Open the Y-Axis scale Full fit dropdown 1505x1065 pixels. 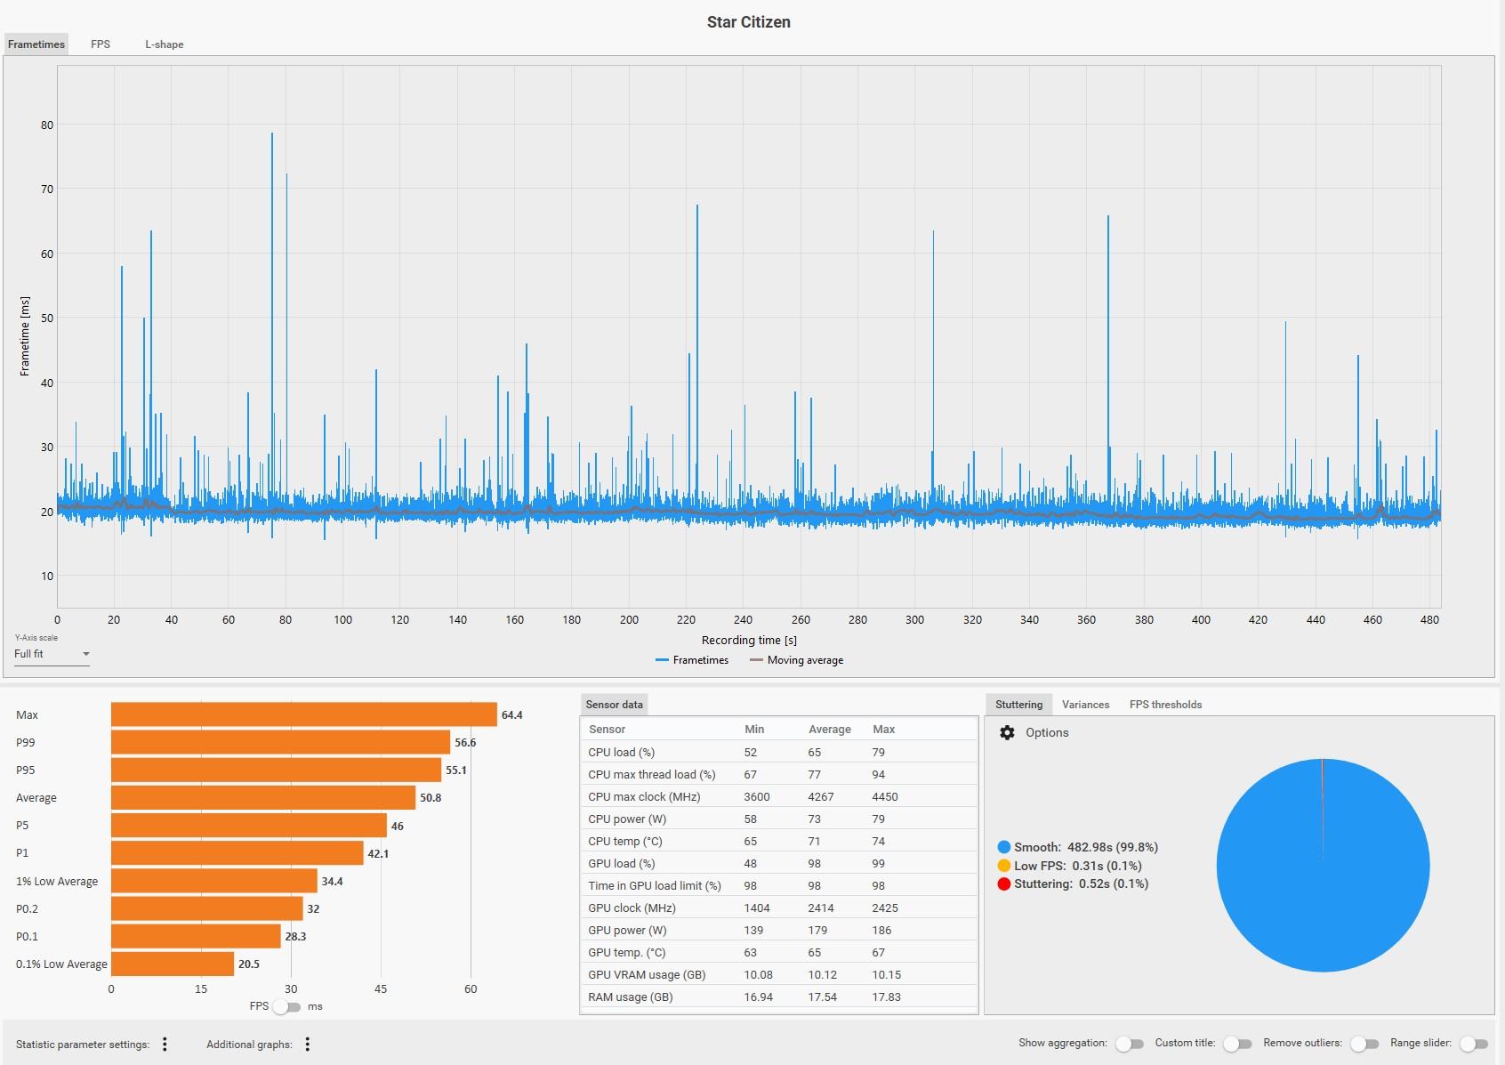52,654
